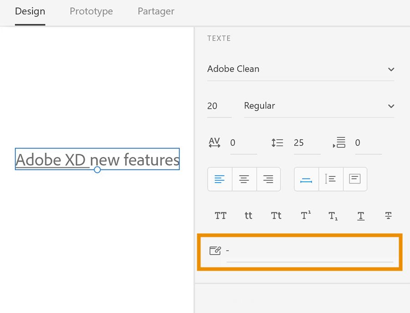Click the text link edit icon
The image size is (410, 313).
coord(215,250)
